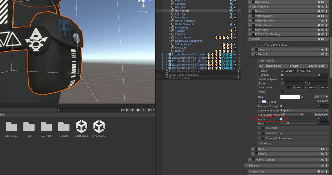
Task: Collapse the Positioning foldout
Action: (x=259, y=60)
